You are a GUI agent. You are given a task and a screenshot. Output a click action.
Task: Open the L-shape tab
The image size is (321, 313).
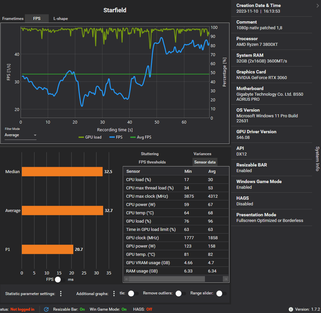pos(61,19)
